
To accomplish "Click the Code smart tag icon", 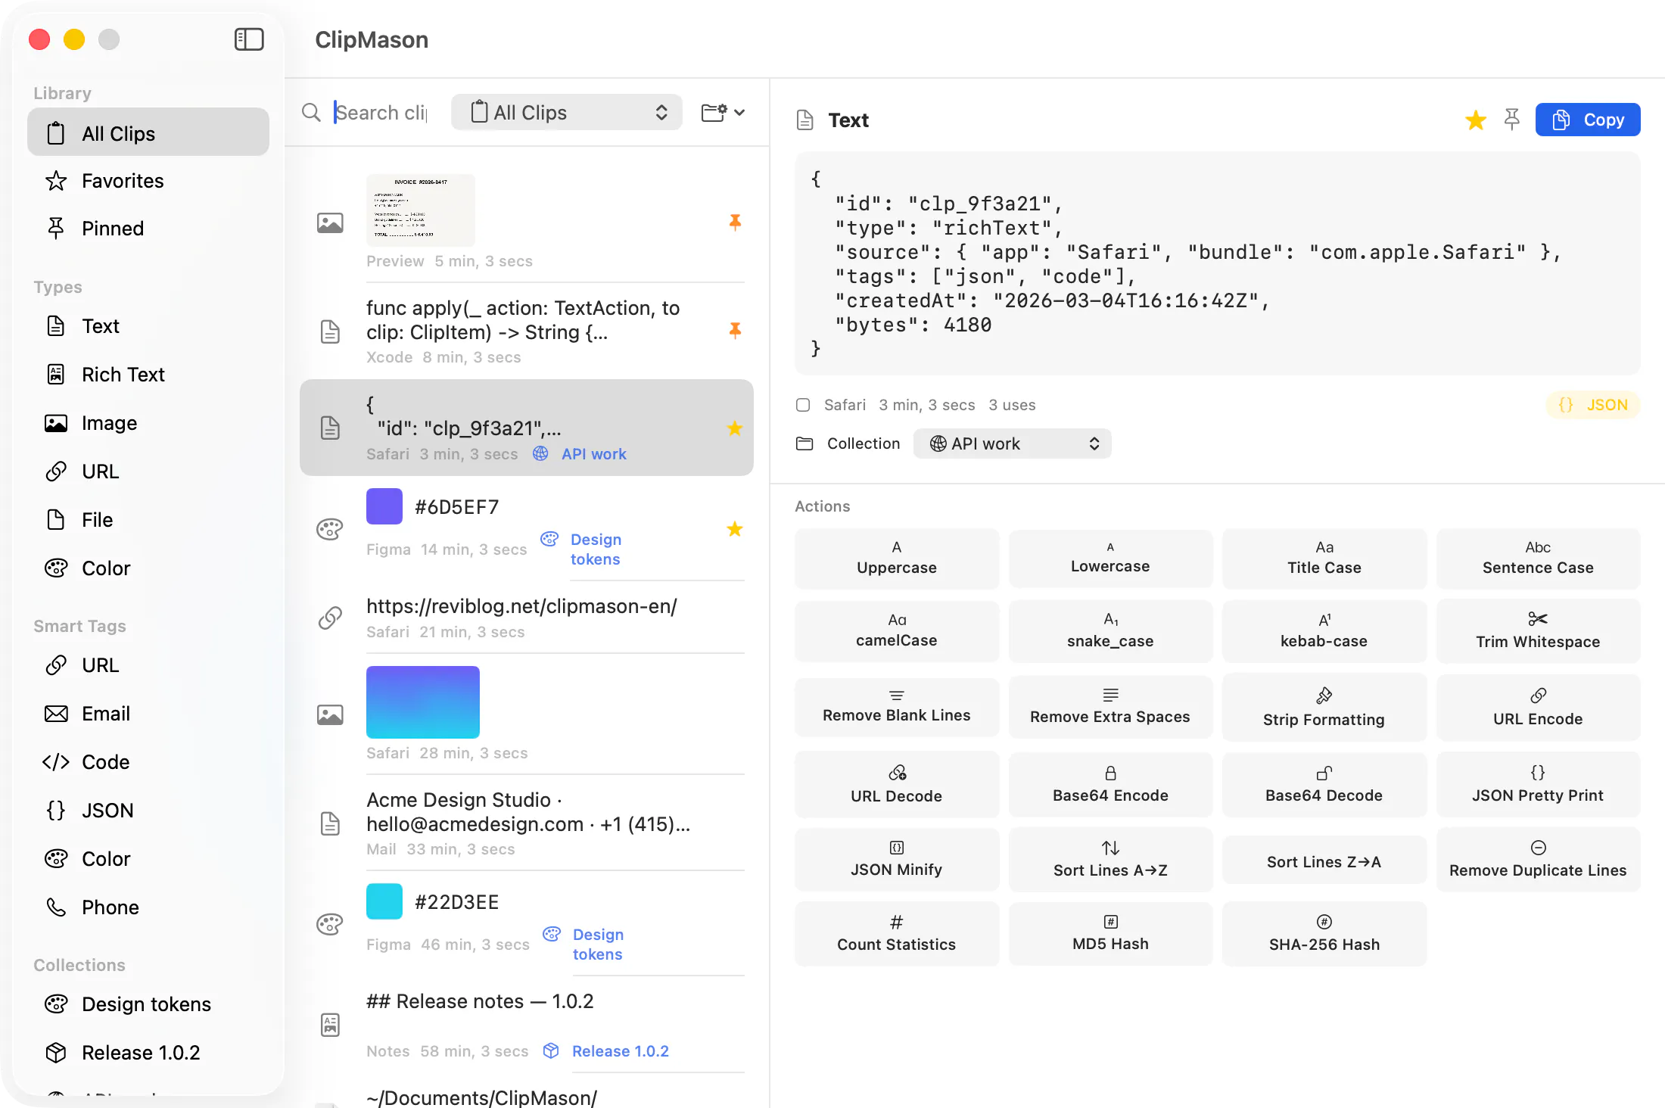I will tap(56, 762).
